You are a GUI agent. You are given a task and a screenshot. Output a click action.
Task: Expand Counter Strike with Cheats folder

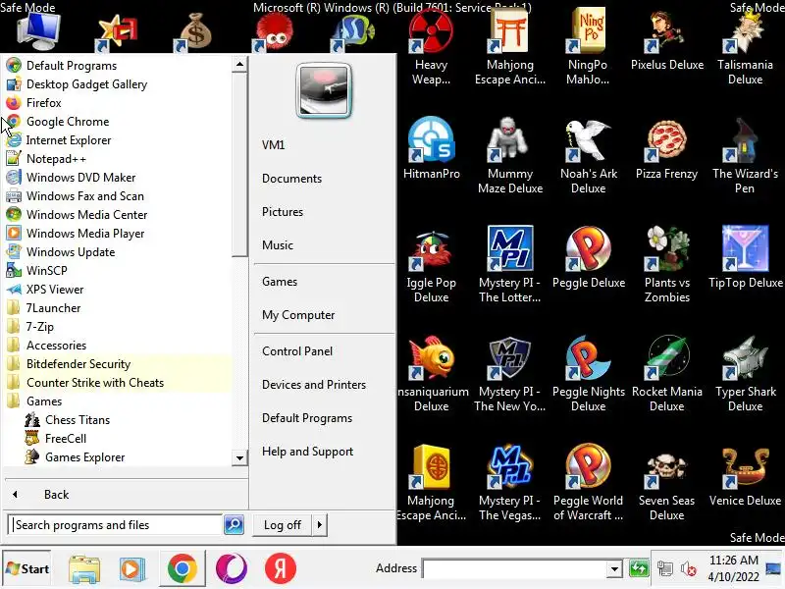pos(94,383)
